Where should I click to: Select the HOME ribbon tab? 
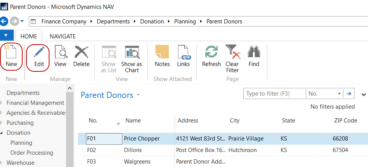(x=29, y=36)
